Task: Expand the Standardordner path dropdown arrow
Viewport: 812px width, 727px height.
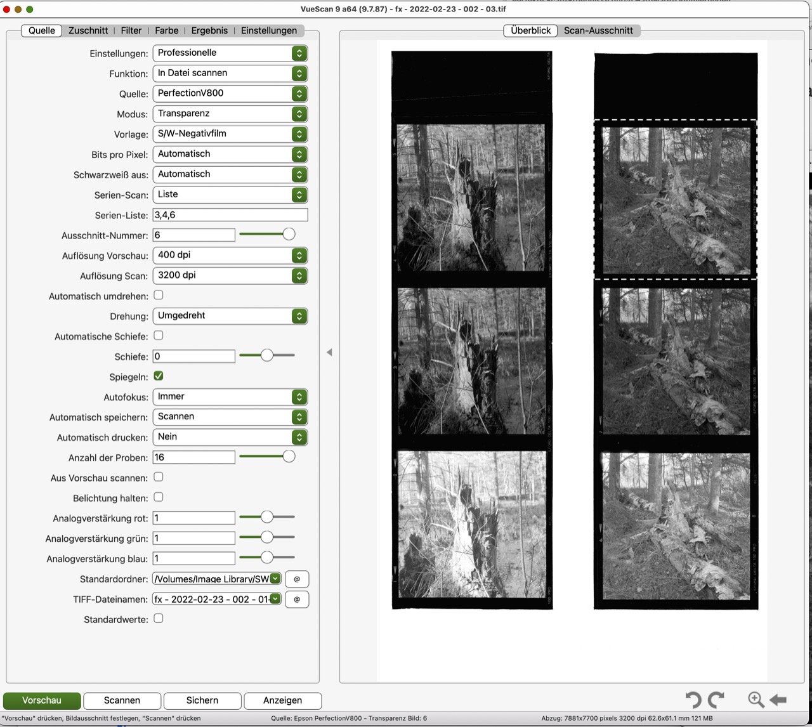Action: coord(275,579)
